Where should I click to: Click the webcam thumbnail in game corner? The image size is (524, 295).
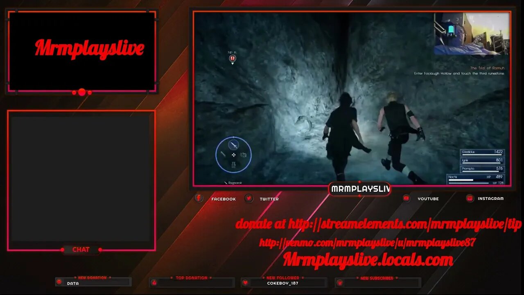pyautogui.click(x=472, y=34)
